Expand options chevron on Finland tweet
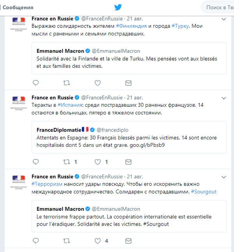 pos(224,19)
